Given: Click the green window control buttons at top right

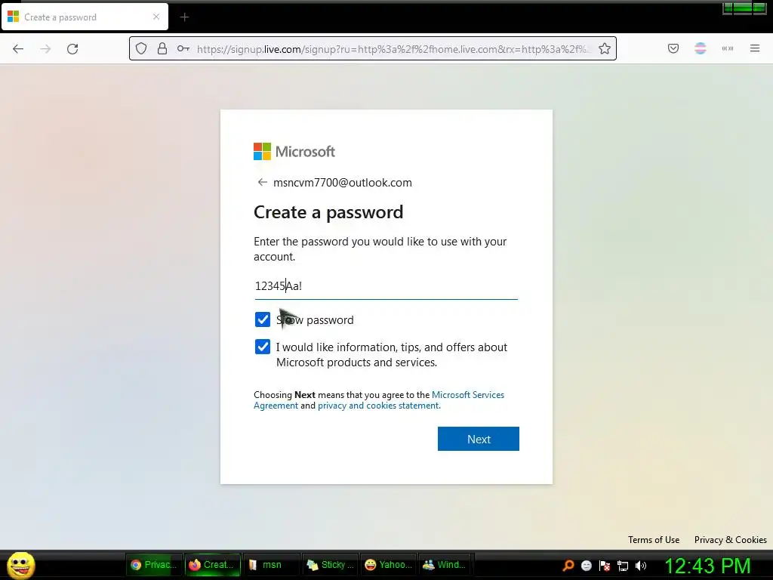Looking at the screenshot, I should [x=744, y=8].
